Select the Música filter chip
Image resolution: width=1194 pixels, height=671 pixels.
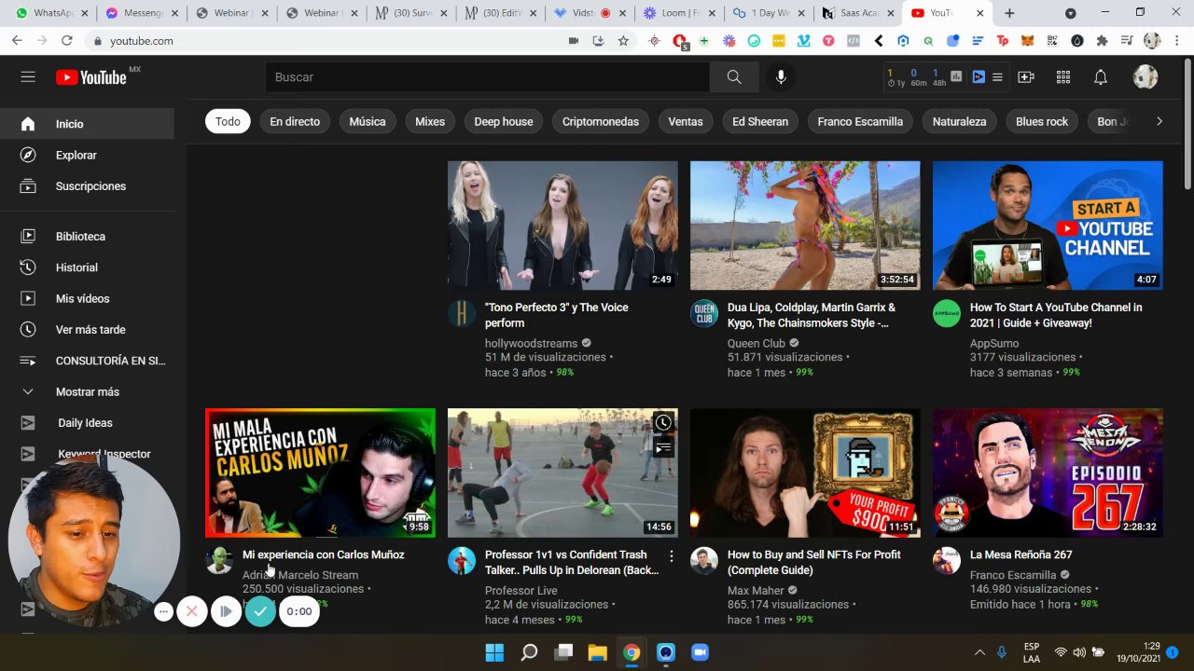coord(368,122)
